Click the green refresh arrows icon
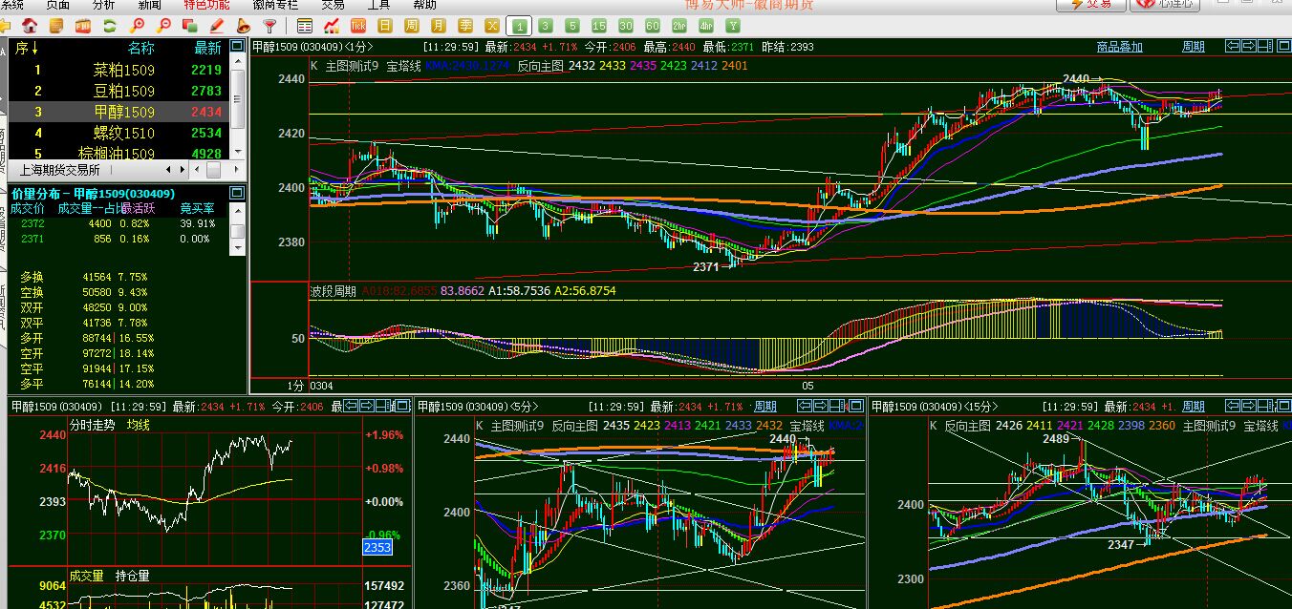The height and width of the screenshot is (609, 1292). [110, 26]
